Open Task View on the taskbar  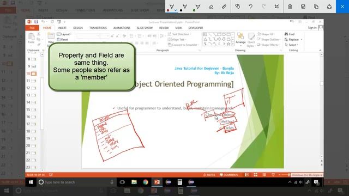click(x=122, y=182)
